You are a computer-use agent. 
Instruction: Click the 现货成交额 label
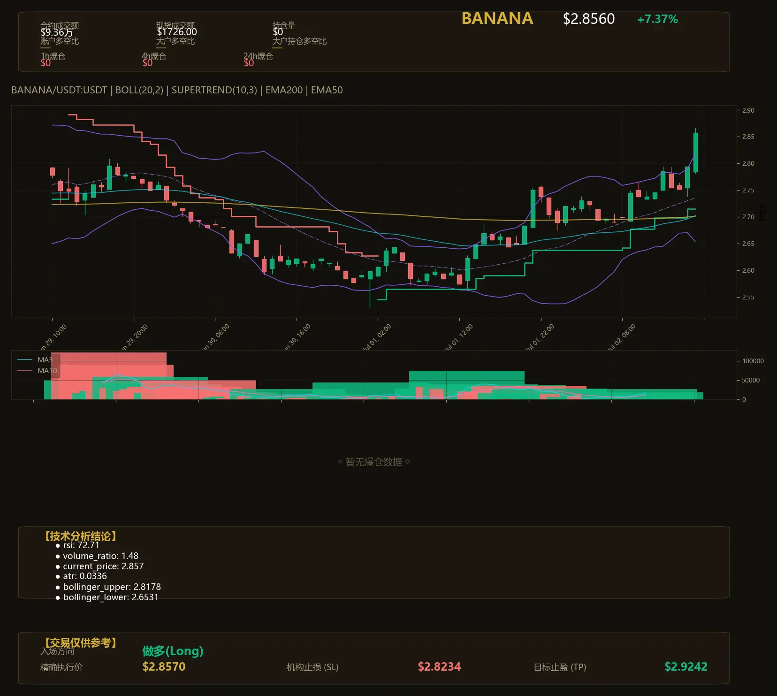175,25
